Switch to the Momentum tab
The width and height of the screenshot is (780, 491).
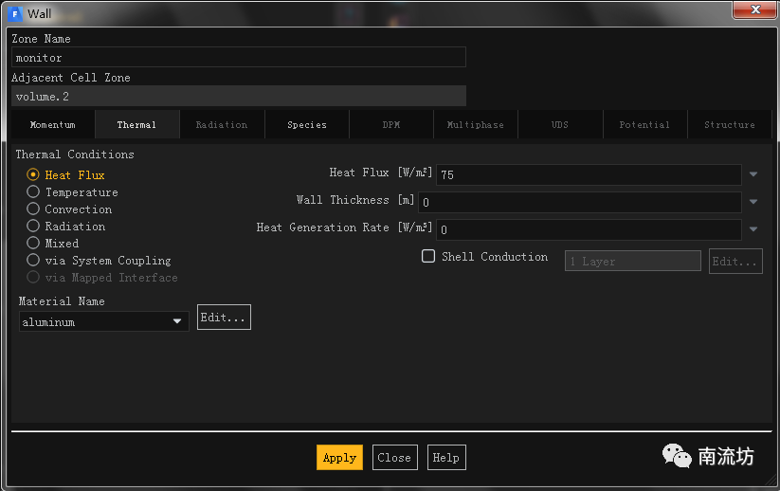[x=52, y=124]
